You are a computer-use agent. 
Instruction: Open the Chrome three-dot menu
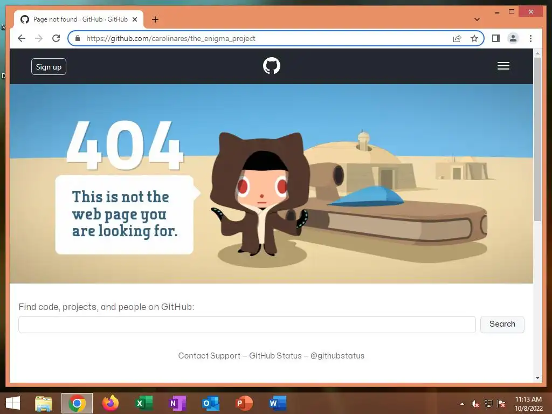[530, 38]
